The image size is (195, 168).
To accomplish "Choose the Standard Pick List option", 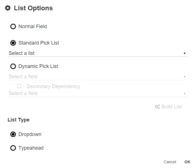I will [13, 43].
